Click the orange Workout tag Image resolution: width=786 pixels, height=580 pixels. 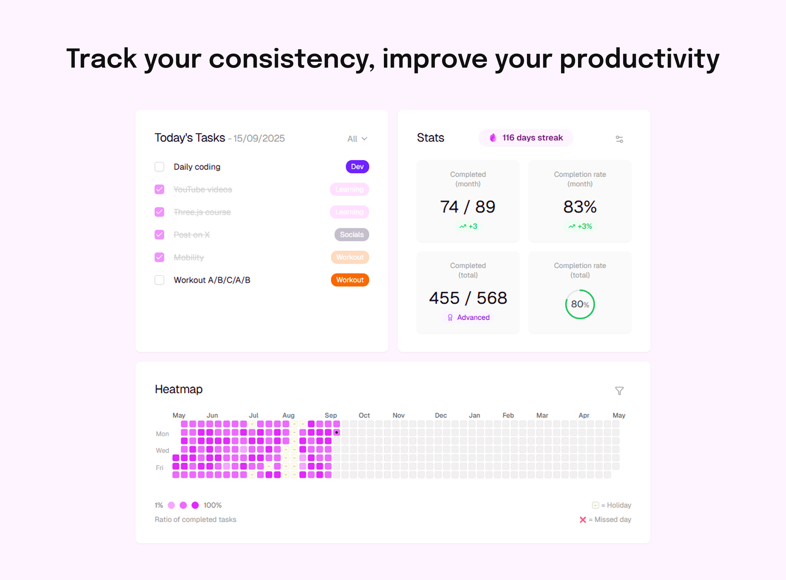point(350,280)
